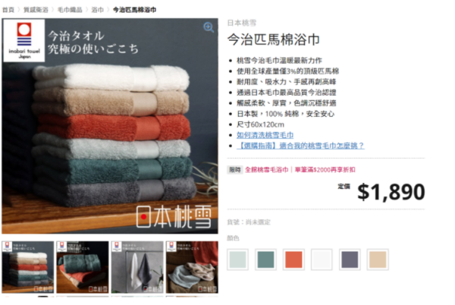View the folded green towel thumbnail

(83, 267)
